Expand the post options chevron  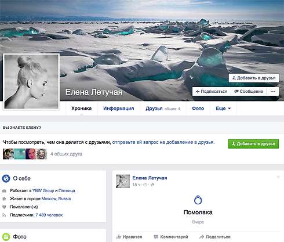pos(278,177)
